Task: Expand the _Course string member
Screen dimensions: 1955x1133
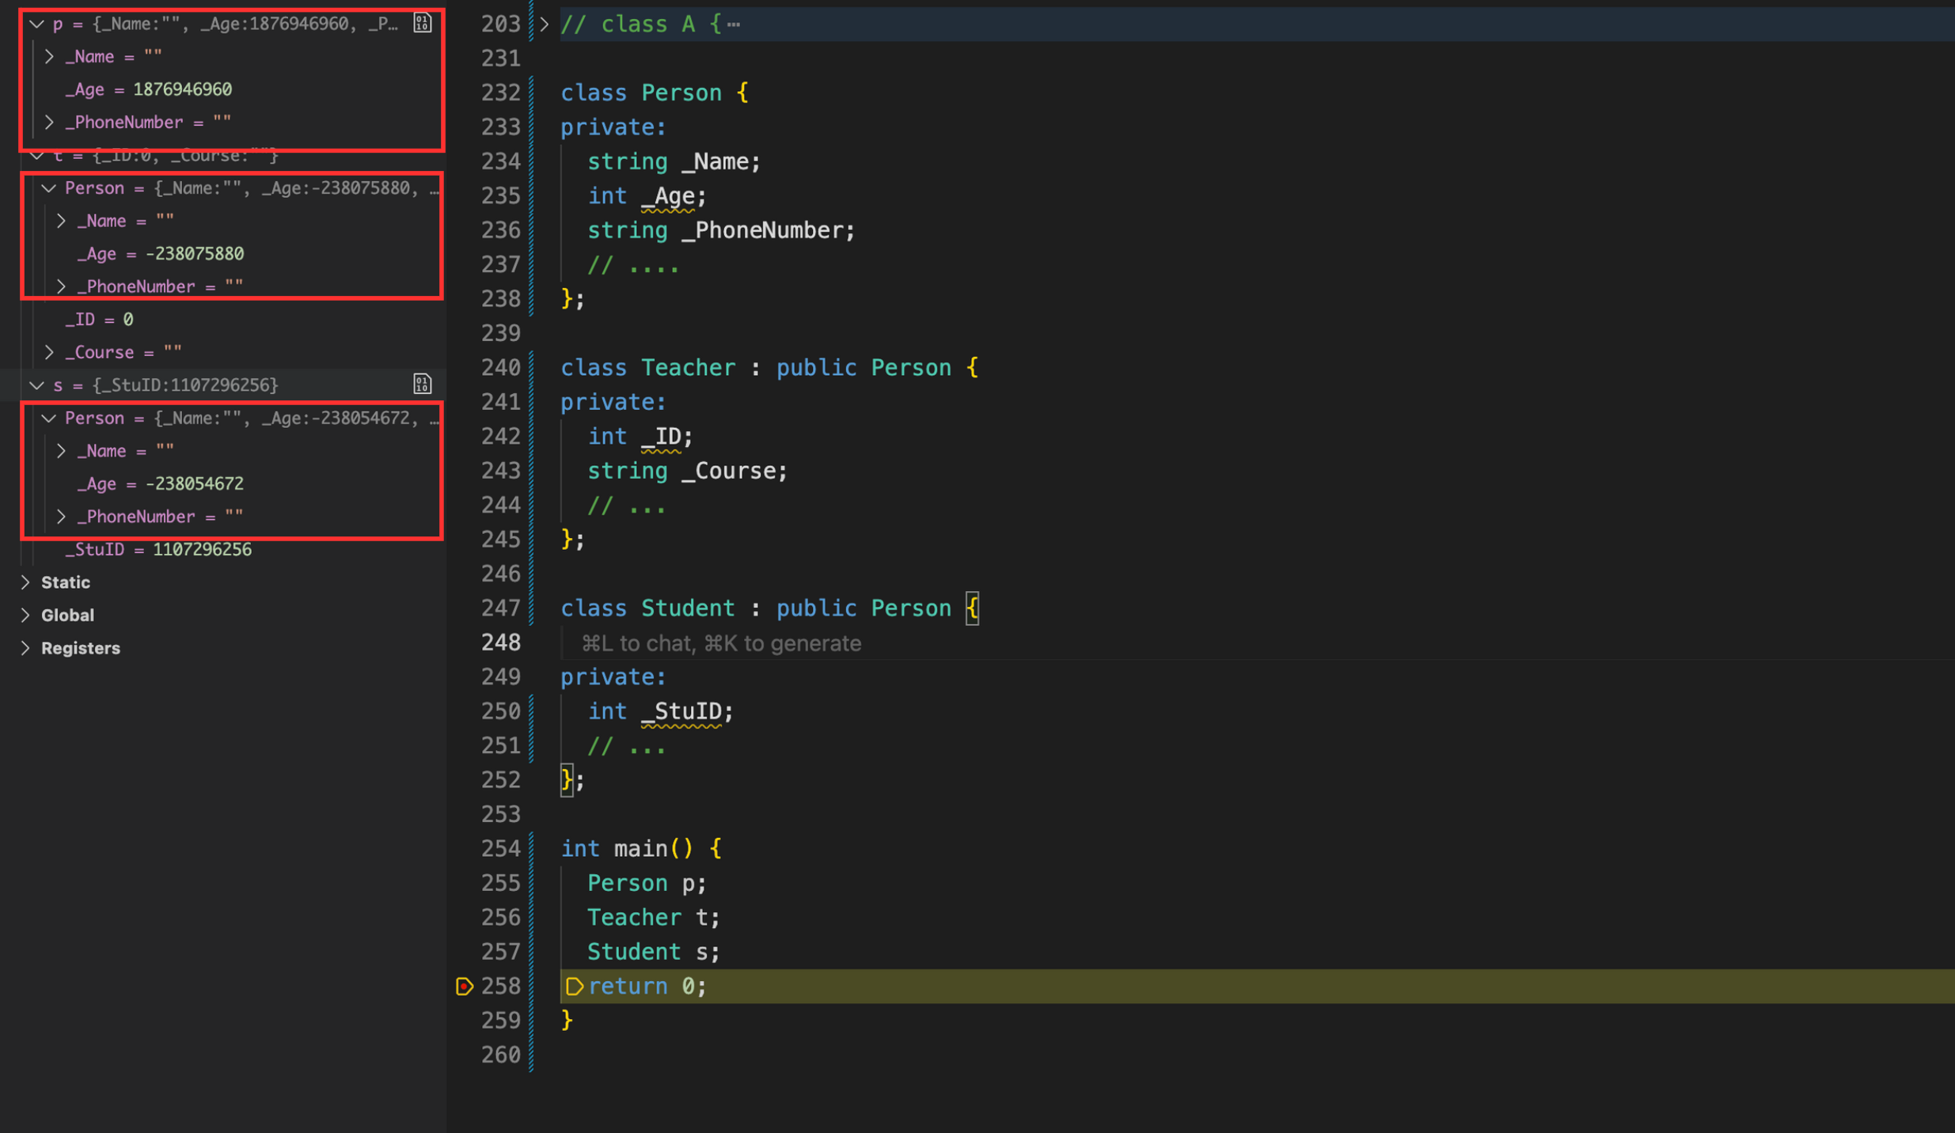Action: pyautogui.click(x=49, y=352)
